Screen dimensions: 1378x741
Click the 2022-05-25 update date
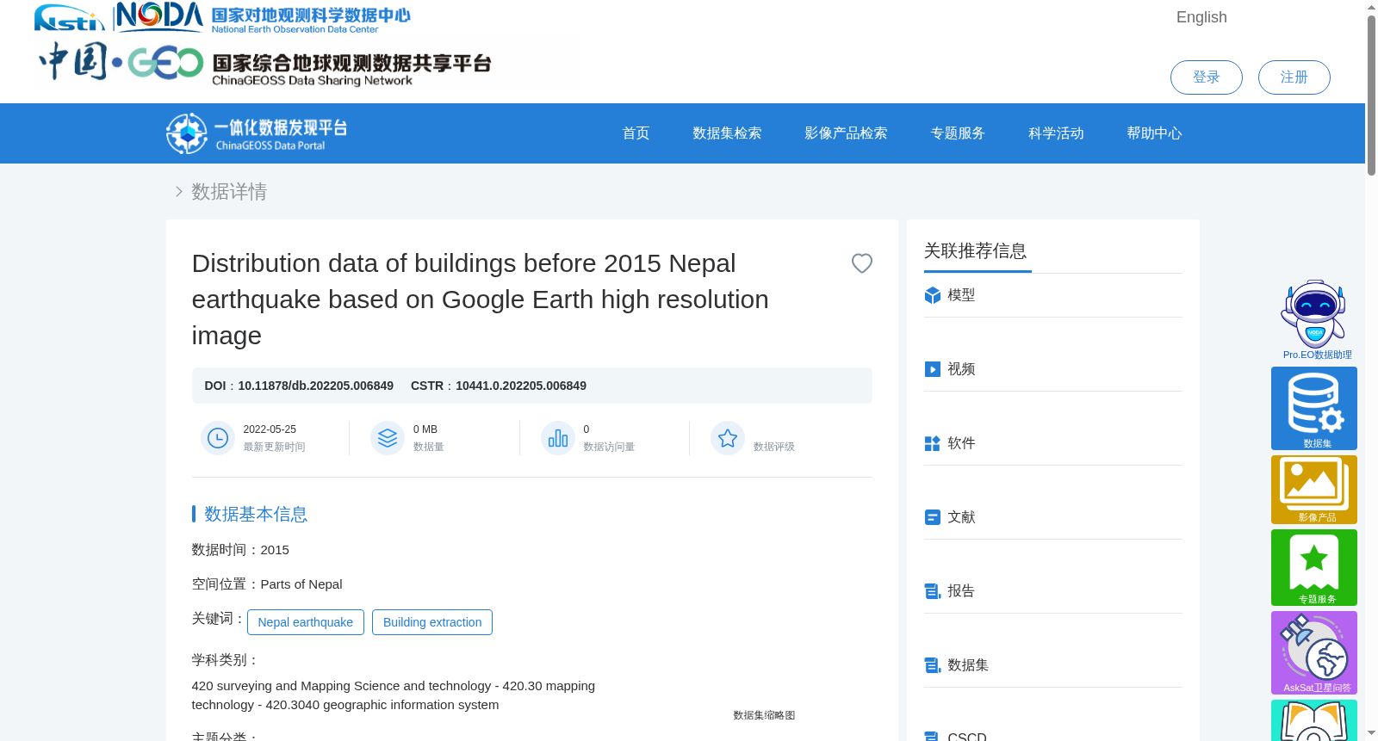point(270,429)
